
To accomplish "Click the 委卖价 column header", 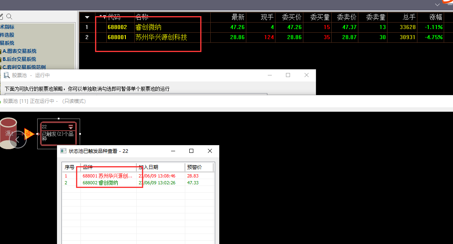I will pos(347,17).
